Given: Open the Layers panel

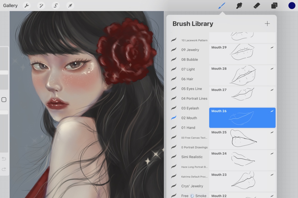Looking at the screenshot, I should tap(274, 5).
